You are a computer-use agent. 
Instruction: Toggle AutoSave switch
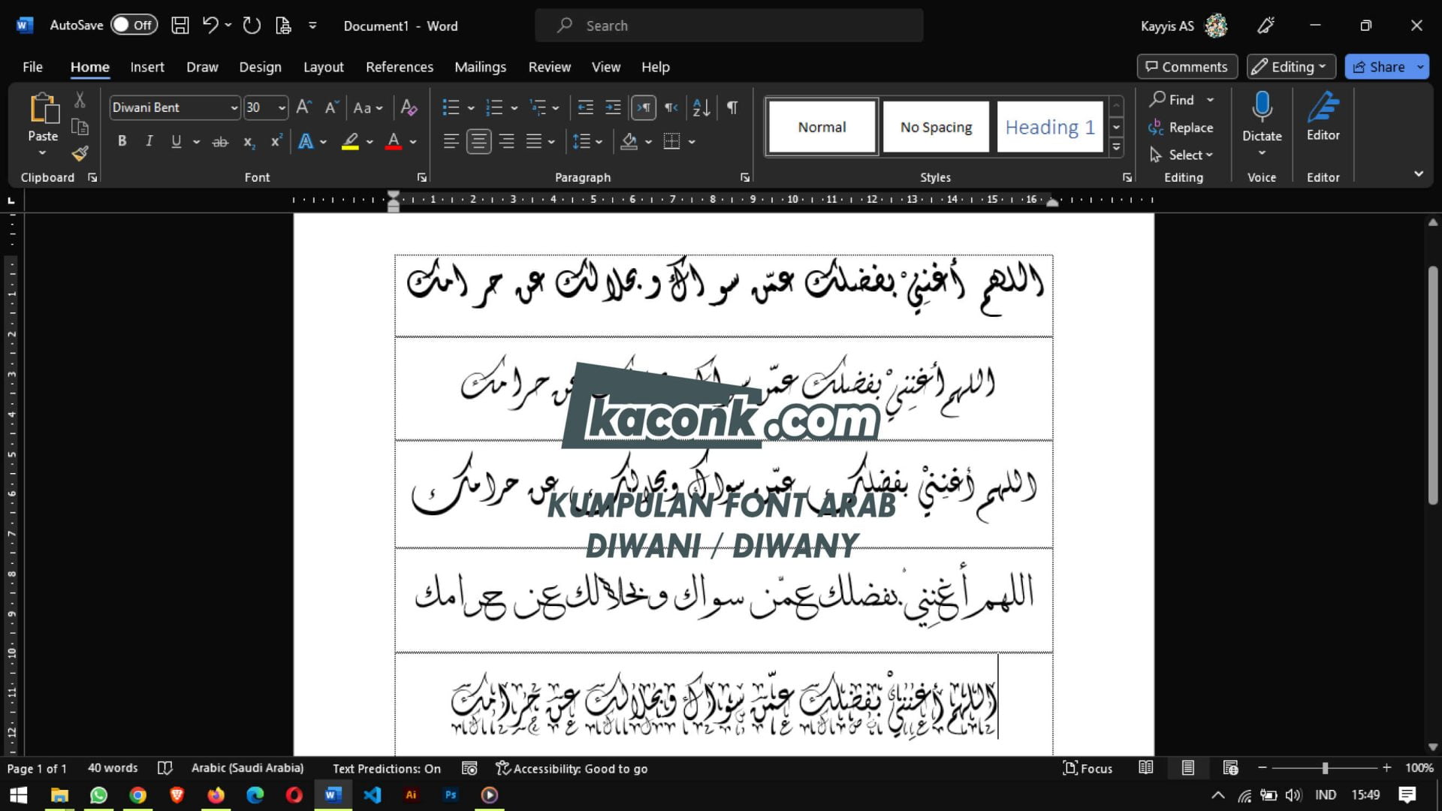click(x=134, y=25)
